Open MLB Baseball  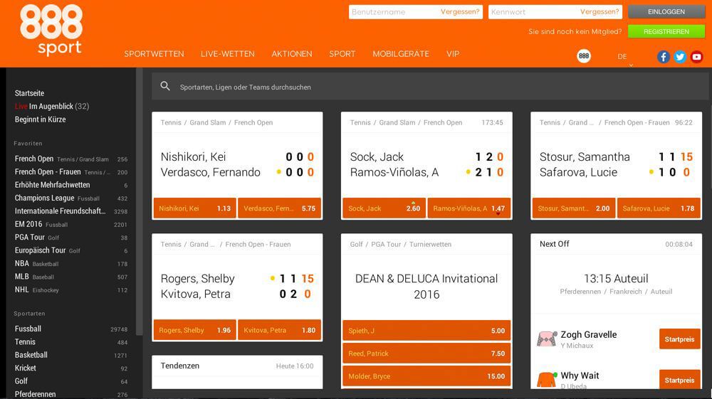point(70,277)
